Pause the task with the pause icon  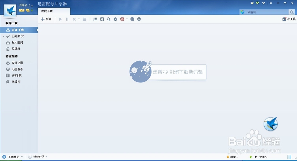click(x=67, y=19)
